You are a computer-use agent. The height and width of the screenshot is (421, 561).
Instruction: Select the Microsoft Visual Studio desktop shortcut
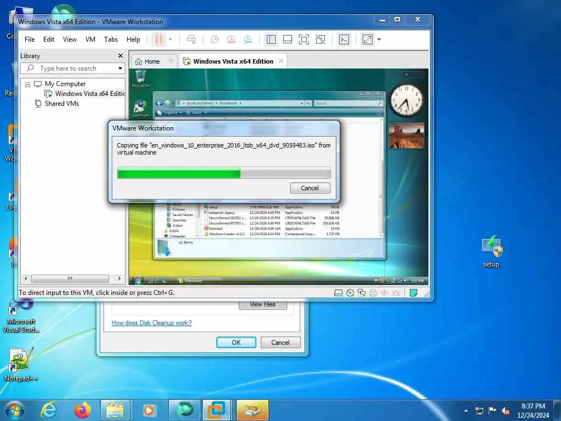(x=21, y=317)
